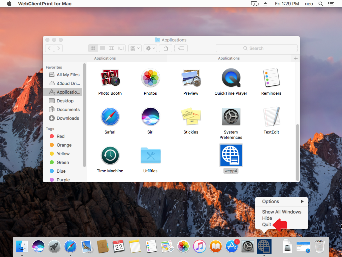This screenshot has height=257, width=342.
Task: Choose Show All Windows in Dock menu
Action: click(282, 212)
